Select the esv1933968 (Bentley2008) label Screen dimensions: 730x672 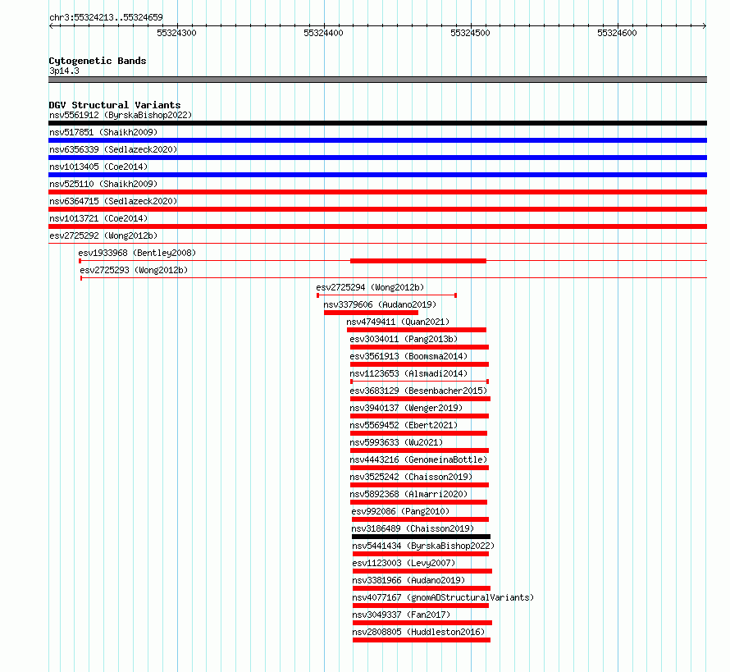(x=137, y=253)
